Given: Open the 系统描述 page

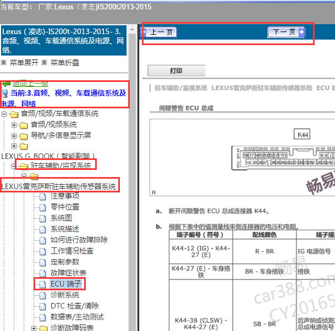Looking at the screenshot, I should pos(65,229).
